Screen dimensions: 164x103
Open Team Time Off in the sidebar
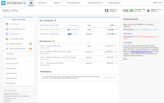point(11,59)
